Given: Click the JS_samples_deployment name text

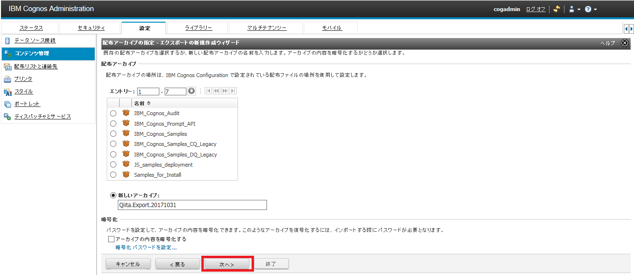Looking at the screenshot, I should click(x=163, y=165).
